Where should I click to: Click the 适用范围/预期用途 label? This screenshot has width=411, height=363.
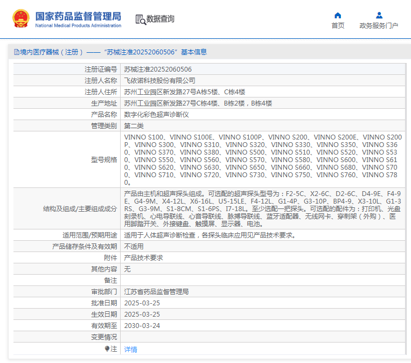pos(89,235)
